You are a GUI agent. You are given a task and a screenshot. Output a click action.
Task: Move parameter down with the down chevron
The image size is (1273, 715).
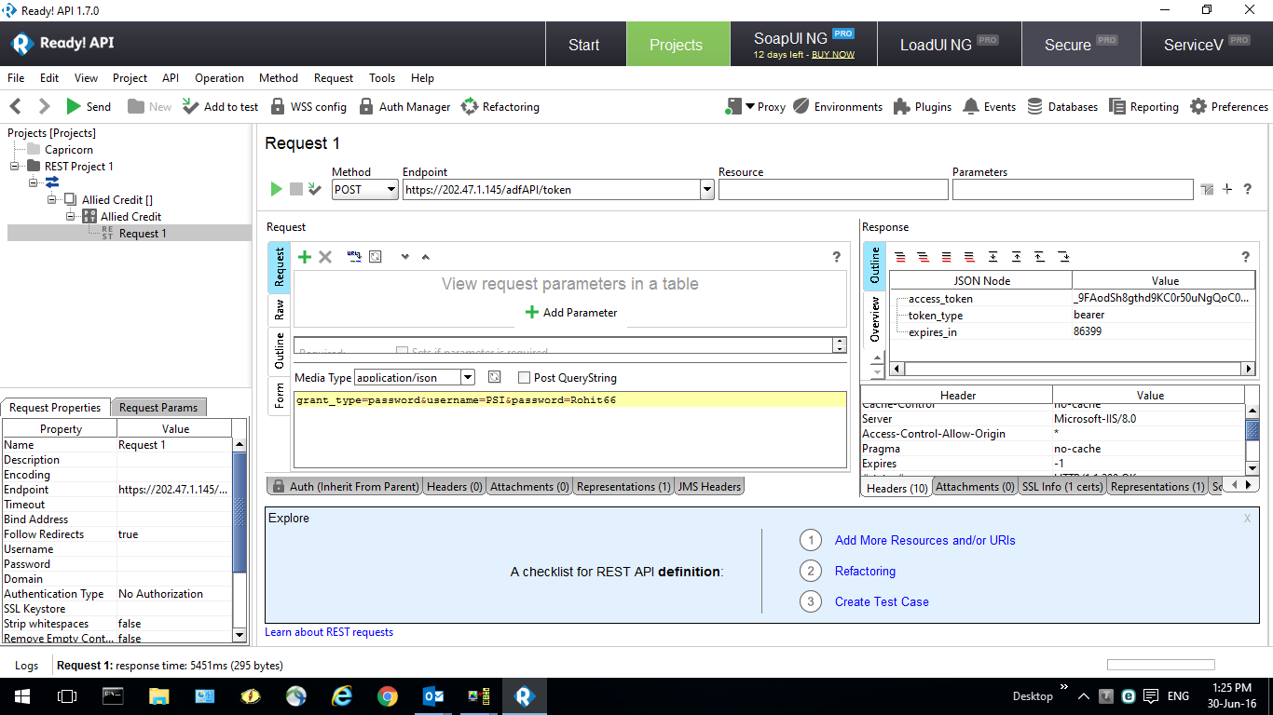(405, 257)
